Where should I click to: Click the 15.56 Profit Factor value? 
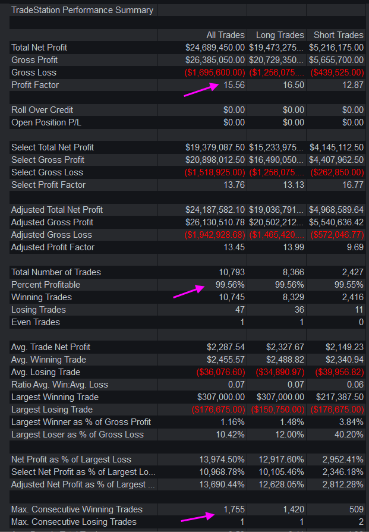234,85
